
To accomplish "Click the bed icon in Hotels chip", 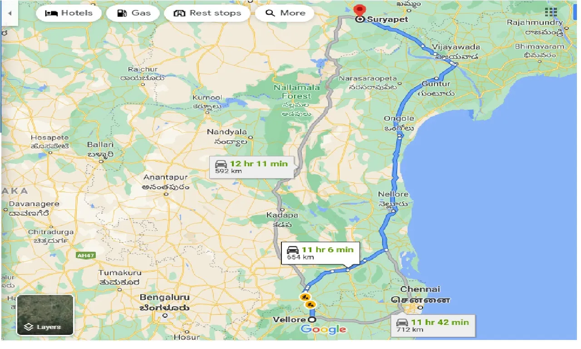I will click(x=51, y=13).
